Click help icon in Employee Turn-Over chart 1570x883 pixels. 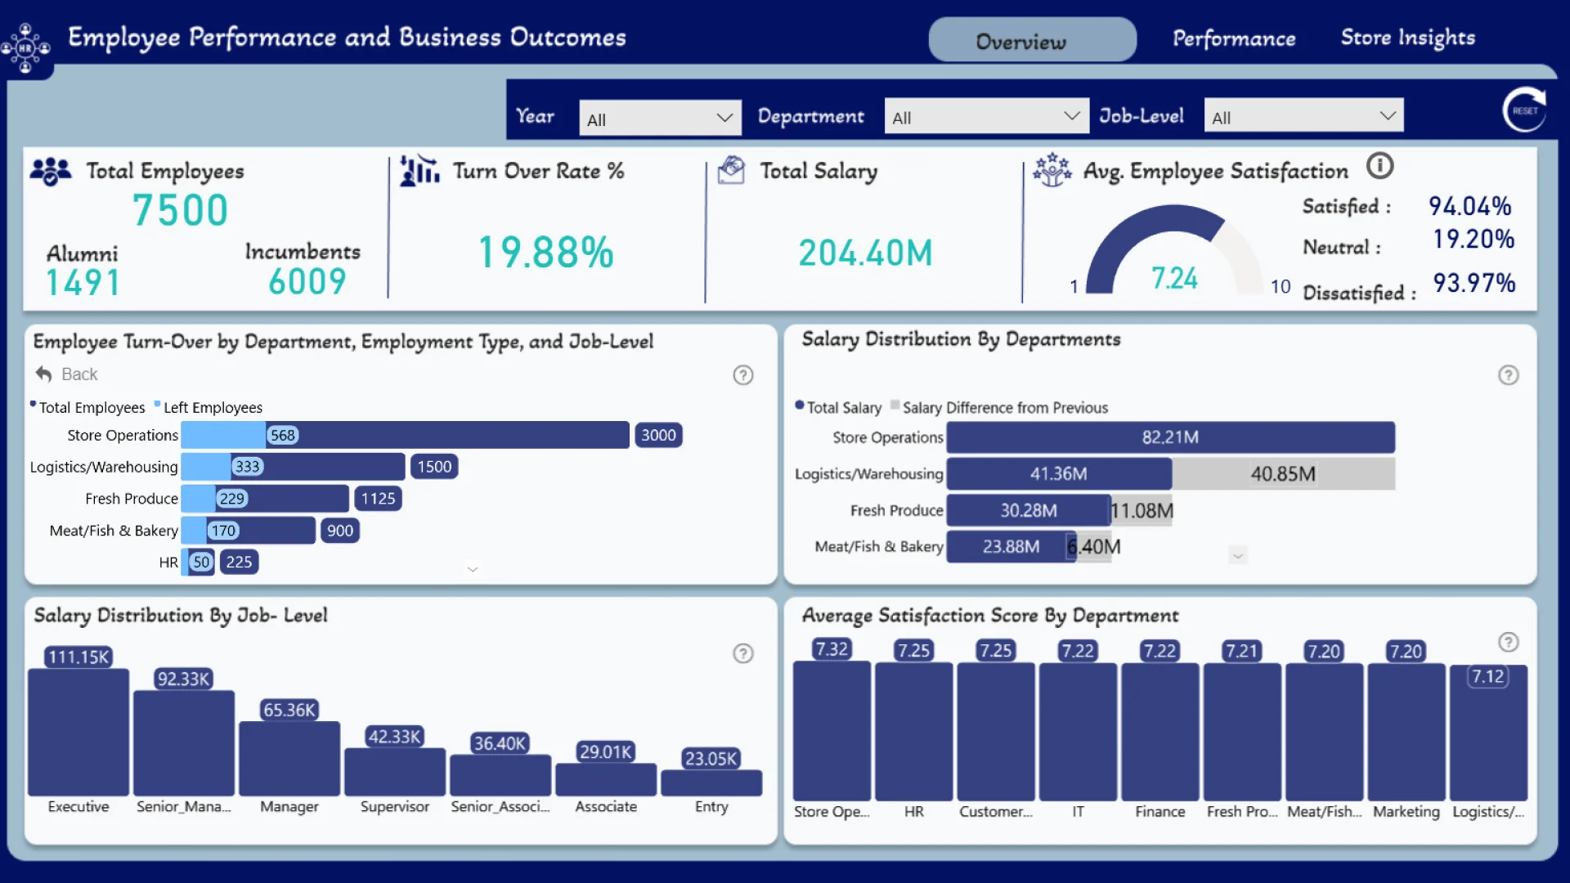(742, 375)
